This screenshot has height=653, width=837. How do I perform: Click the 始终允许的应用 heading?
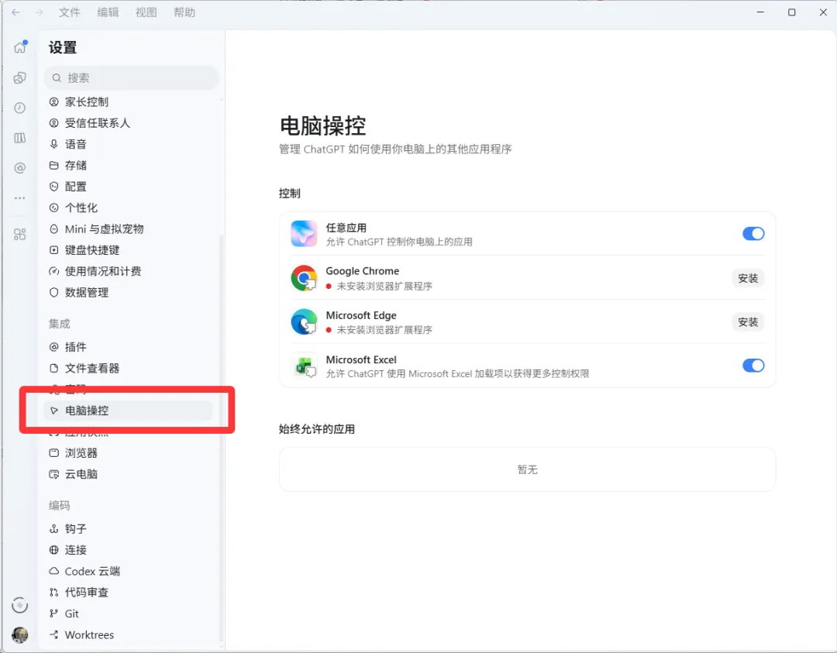click(x=316, y=429)
